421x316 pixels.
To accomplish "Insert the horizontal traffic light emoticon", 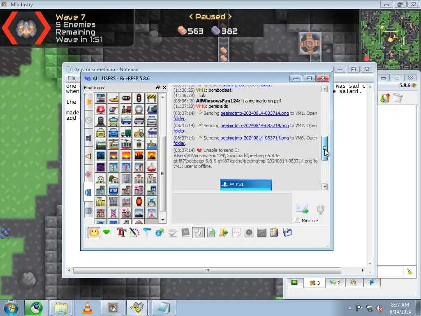I will [x=126, y=98].
